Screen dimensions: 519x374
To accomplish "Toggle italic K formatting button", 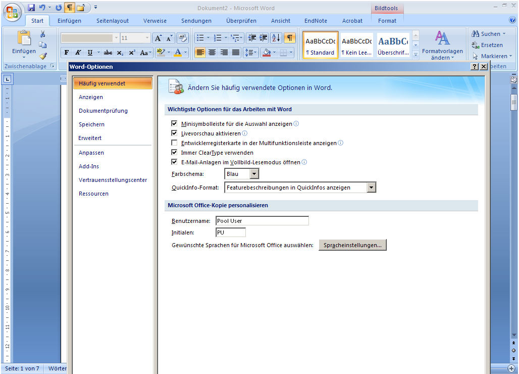I will coord(78,53).
